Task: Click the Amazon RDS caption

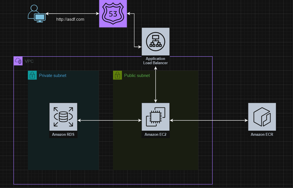Action: [63, 134]
